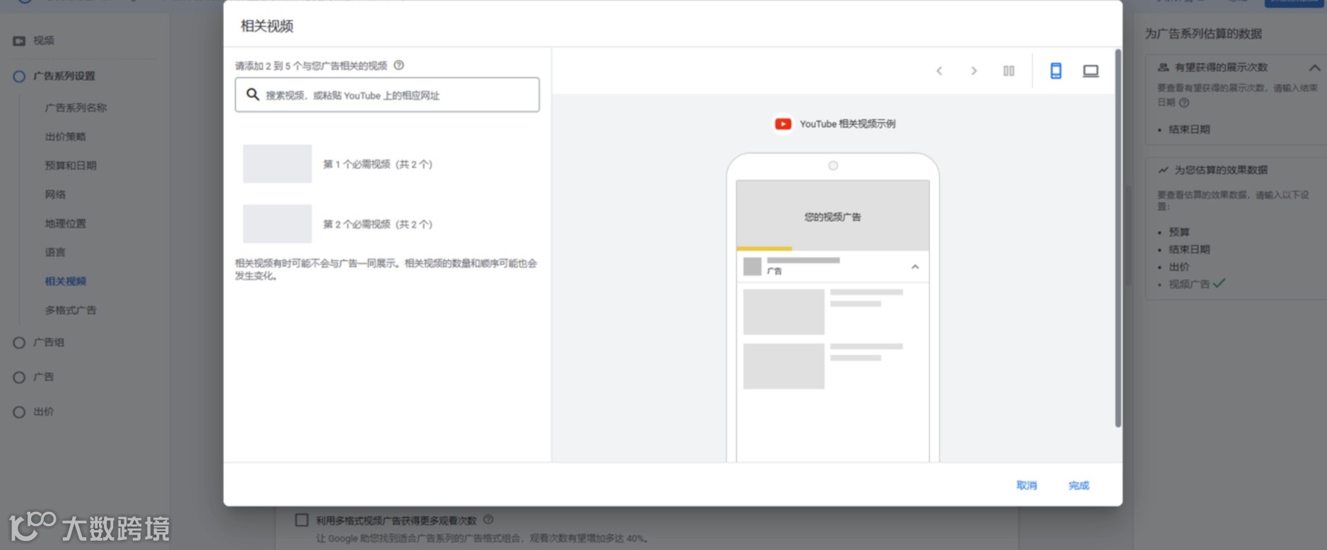
Task: Click help icon next to 多格式视频广告 checkbox text
Action: [488, 520]
